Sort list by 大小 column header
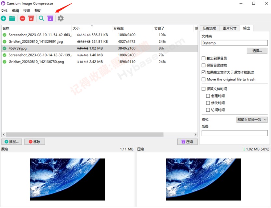 tap(92, 29)
